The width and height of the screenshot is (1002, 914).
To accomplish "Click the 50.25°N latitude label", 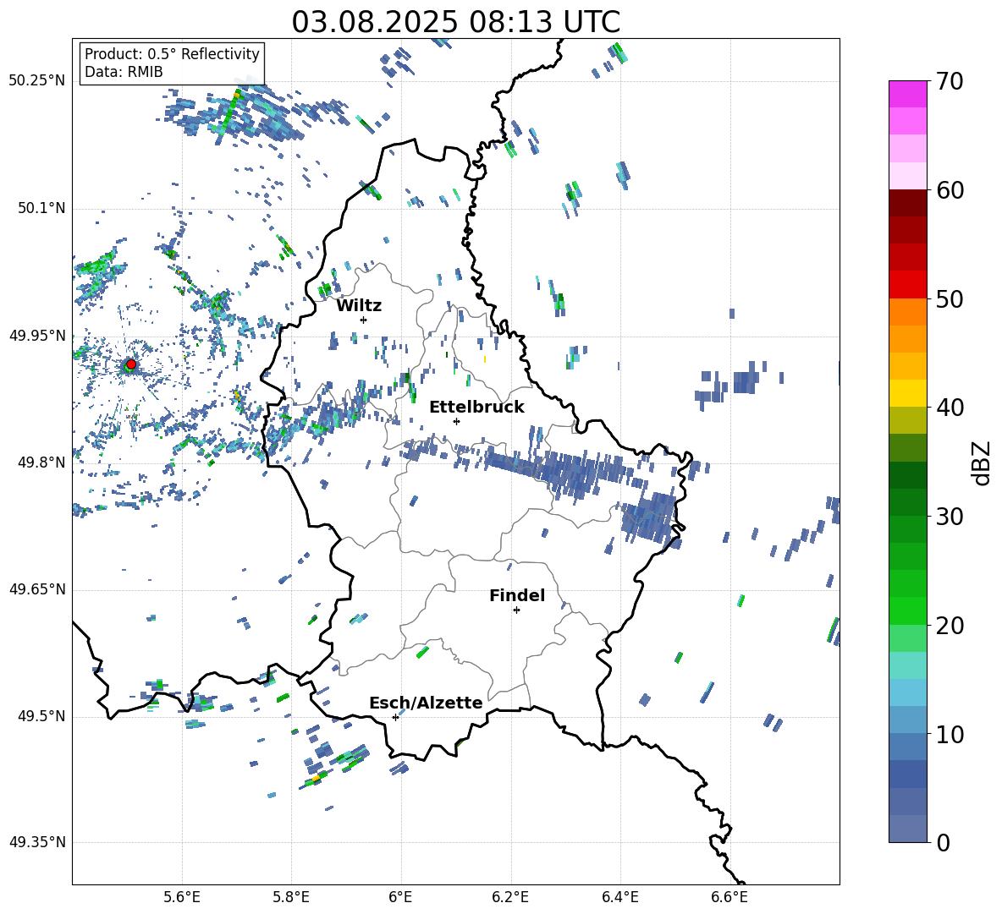I will coord(37,81).
